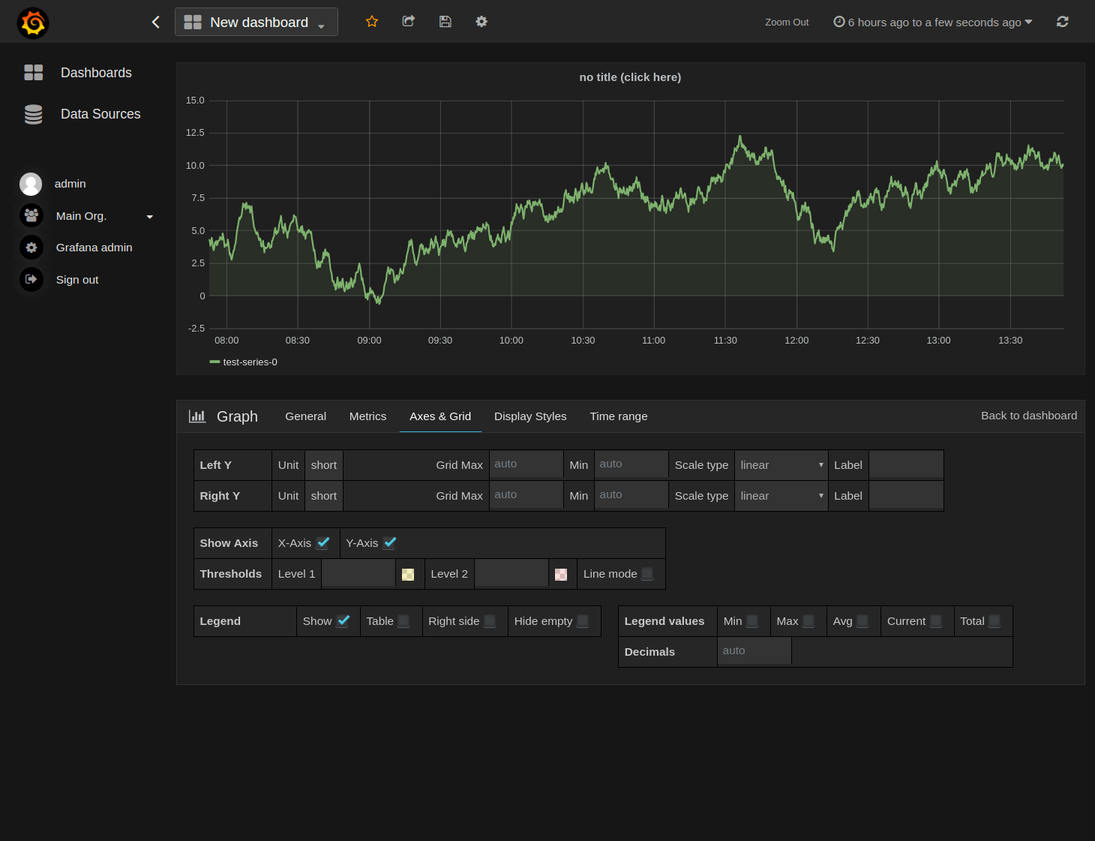Image resolution: width=1095 pixels, height=841 pixels.
Task: Switch to the Display Styles tab
Action: [530, 416]
